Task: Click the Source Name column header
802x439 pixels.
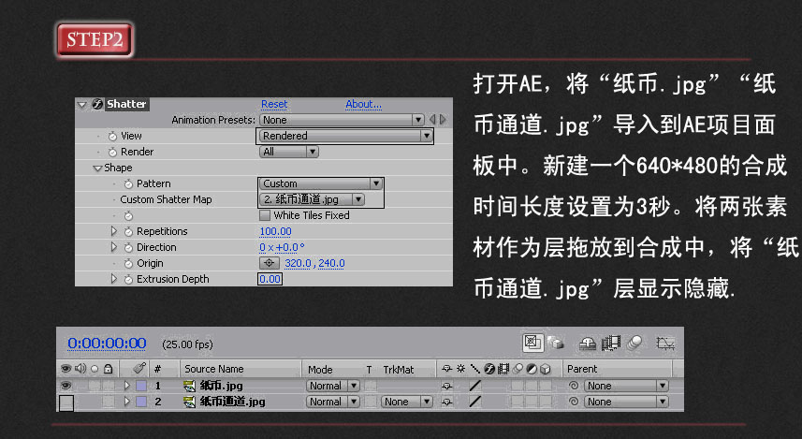Action: (213, 369)
